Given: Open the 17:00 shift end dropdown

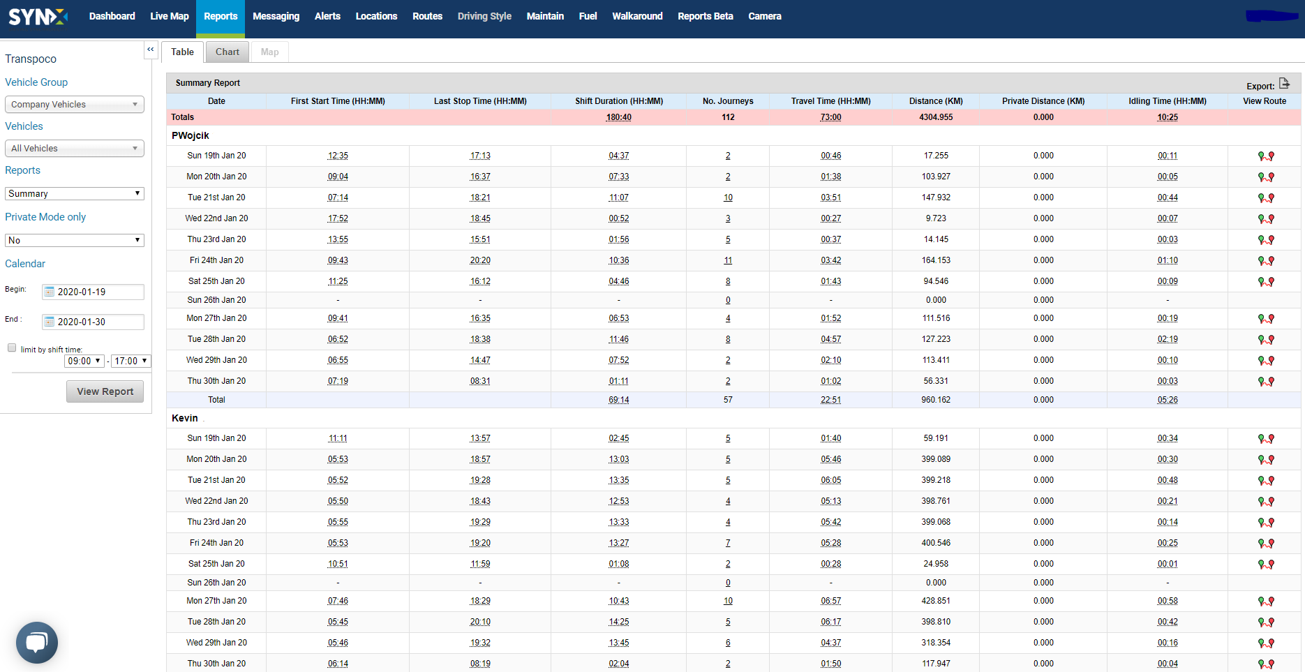Looking at the screenshot, I should (131, 361).
